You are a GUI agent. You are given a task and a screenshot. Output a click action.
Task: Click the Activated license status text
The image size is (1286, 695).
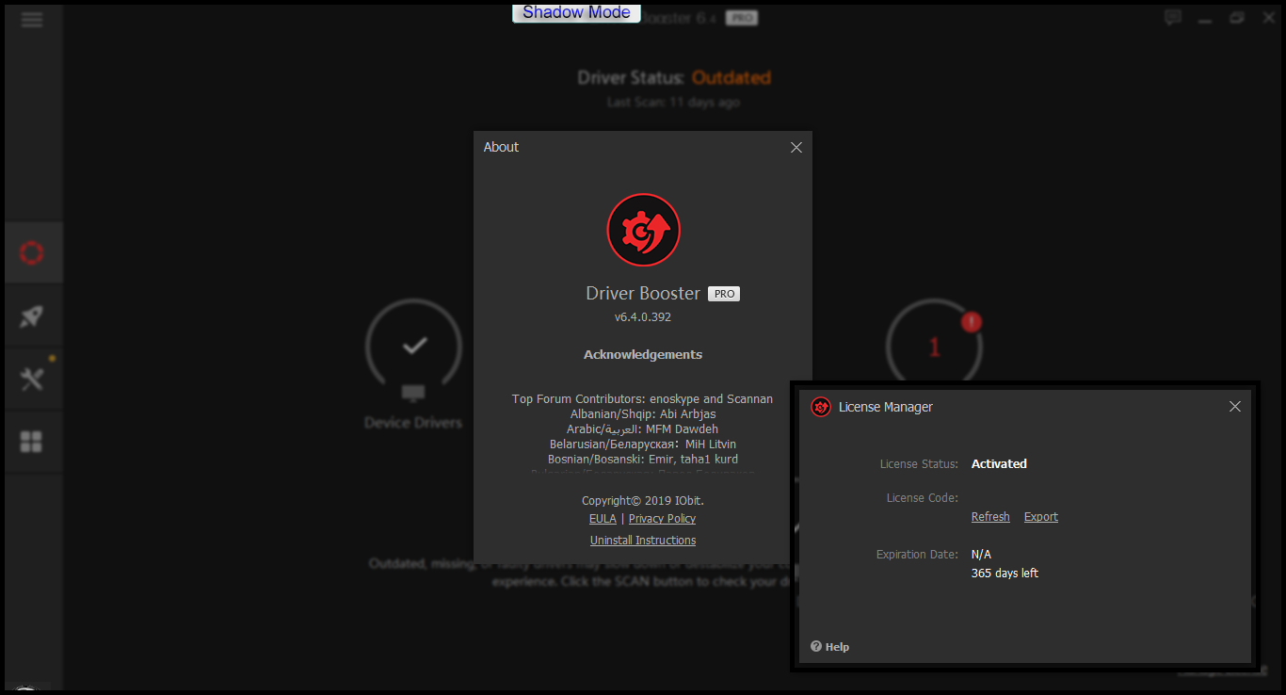(x=999, y=464)
